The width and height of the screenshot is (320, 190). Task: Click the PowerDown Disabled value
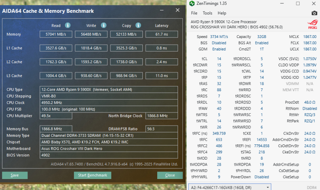coord(262,177)
